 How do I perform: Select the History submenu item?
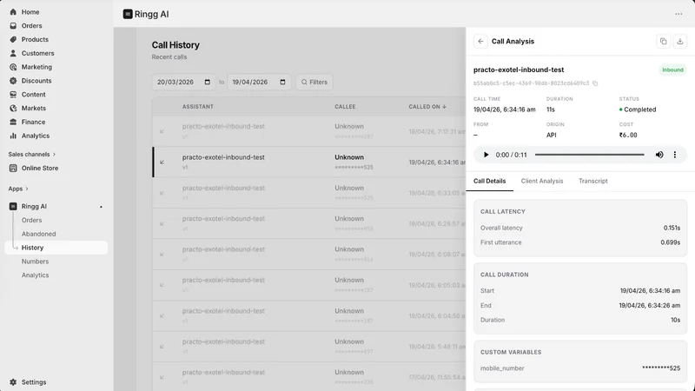56,248
